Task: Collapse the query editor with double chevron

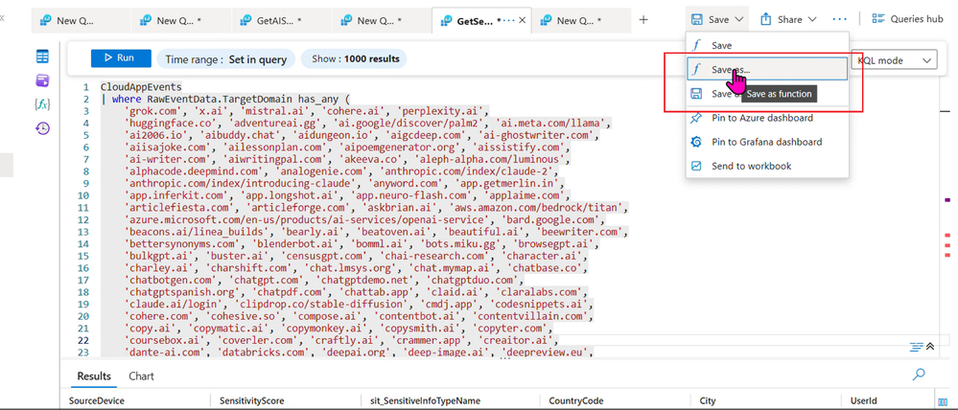Action: tap(930, 347)
